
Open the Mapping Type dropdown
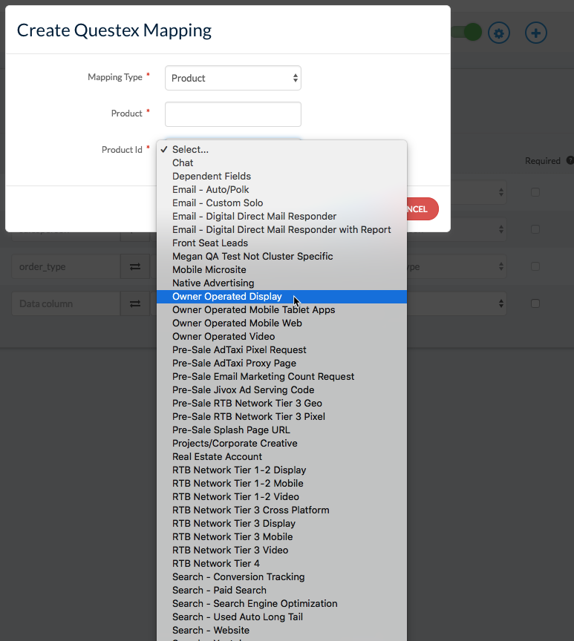233,78
